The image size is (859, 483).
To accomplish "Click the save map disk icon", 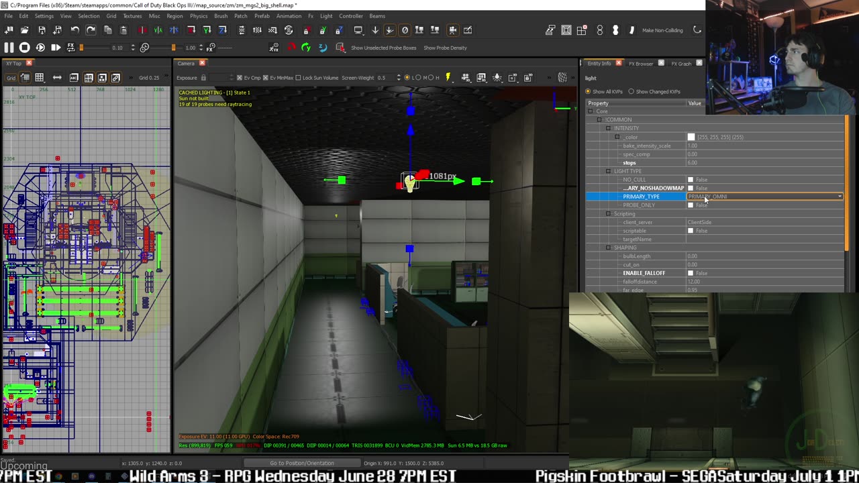I will point(42,30).
